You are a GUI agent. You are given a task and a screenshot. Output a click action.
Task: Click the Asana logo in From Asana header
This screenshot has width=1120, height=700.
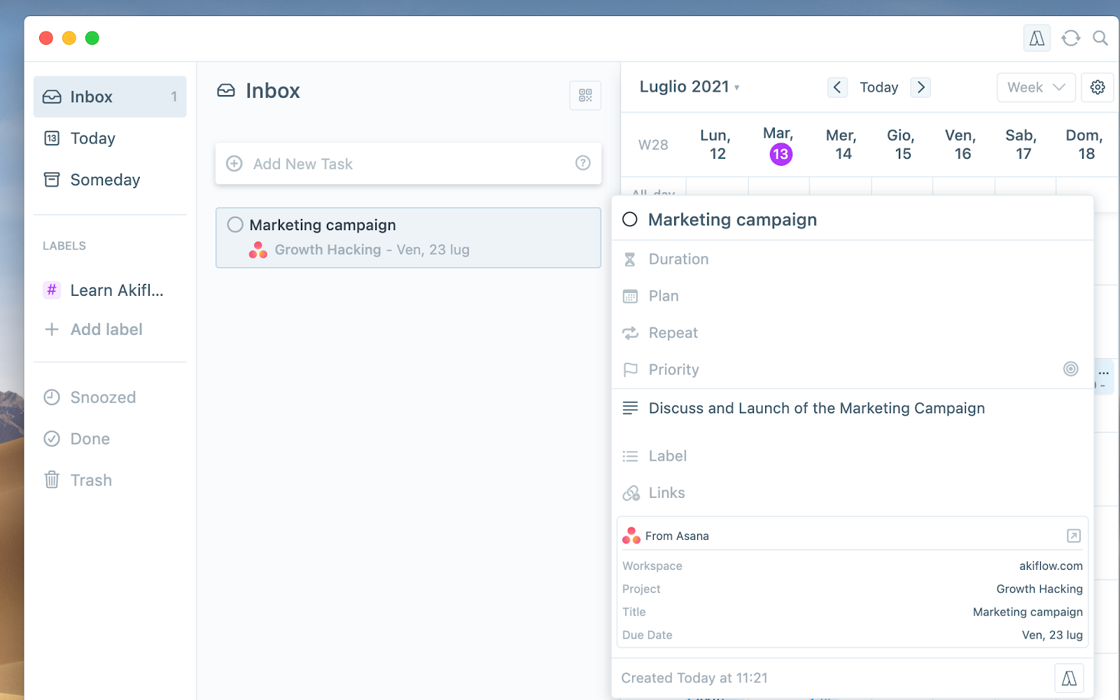click(x=631, y=536)
